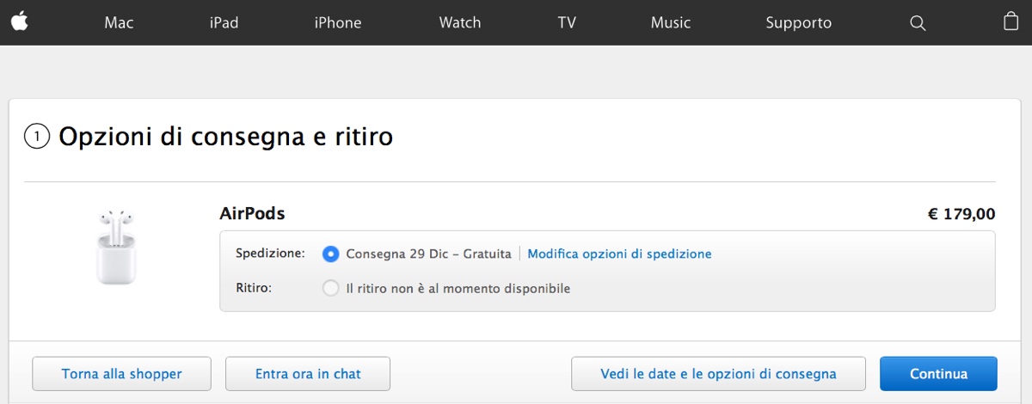This screenshot has width=1032, height=404.
Task: Open the Watch menu
Action: (x=460, y=23)
